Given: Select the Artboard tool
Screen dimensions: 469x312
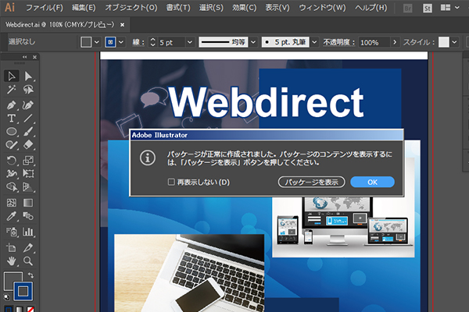Looking at the screenshot, I should (12, 247).
